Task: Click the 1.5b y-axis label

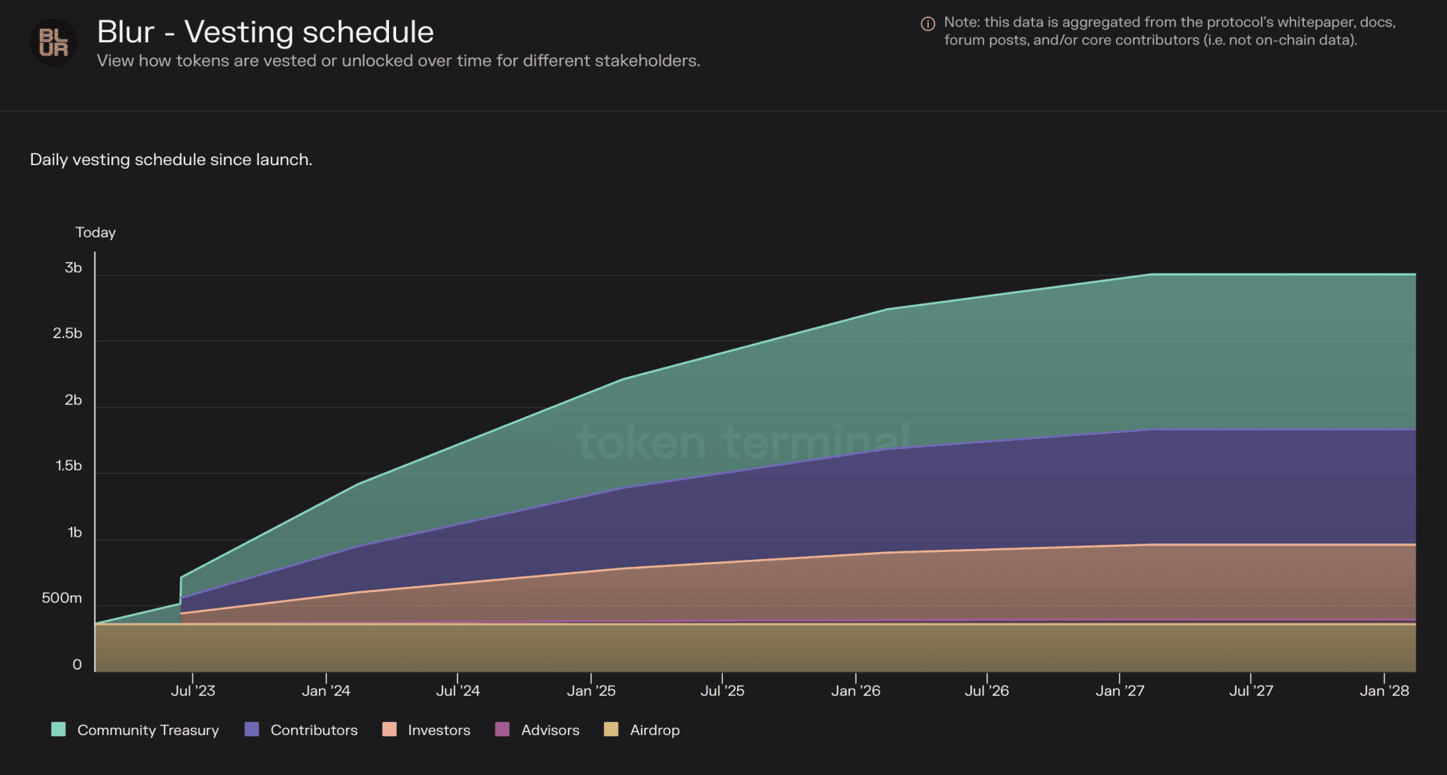Action: 69,466
